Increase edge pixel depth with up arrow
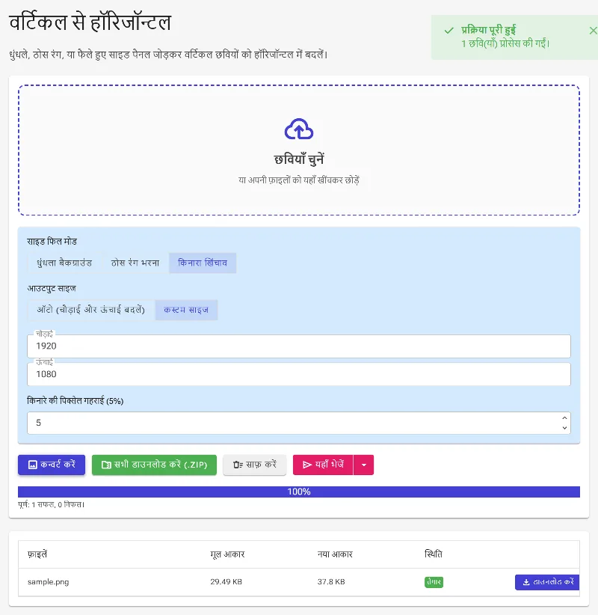 (x=564, y=418)
